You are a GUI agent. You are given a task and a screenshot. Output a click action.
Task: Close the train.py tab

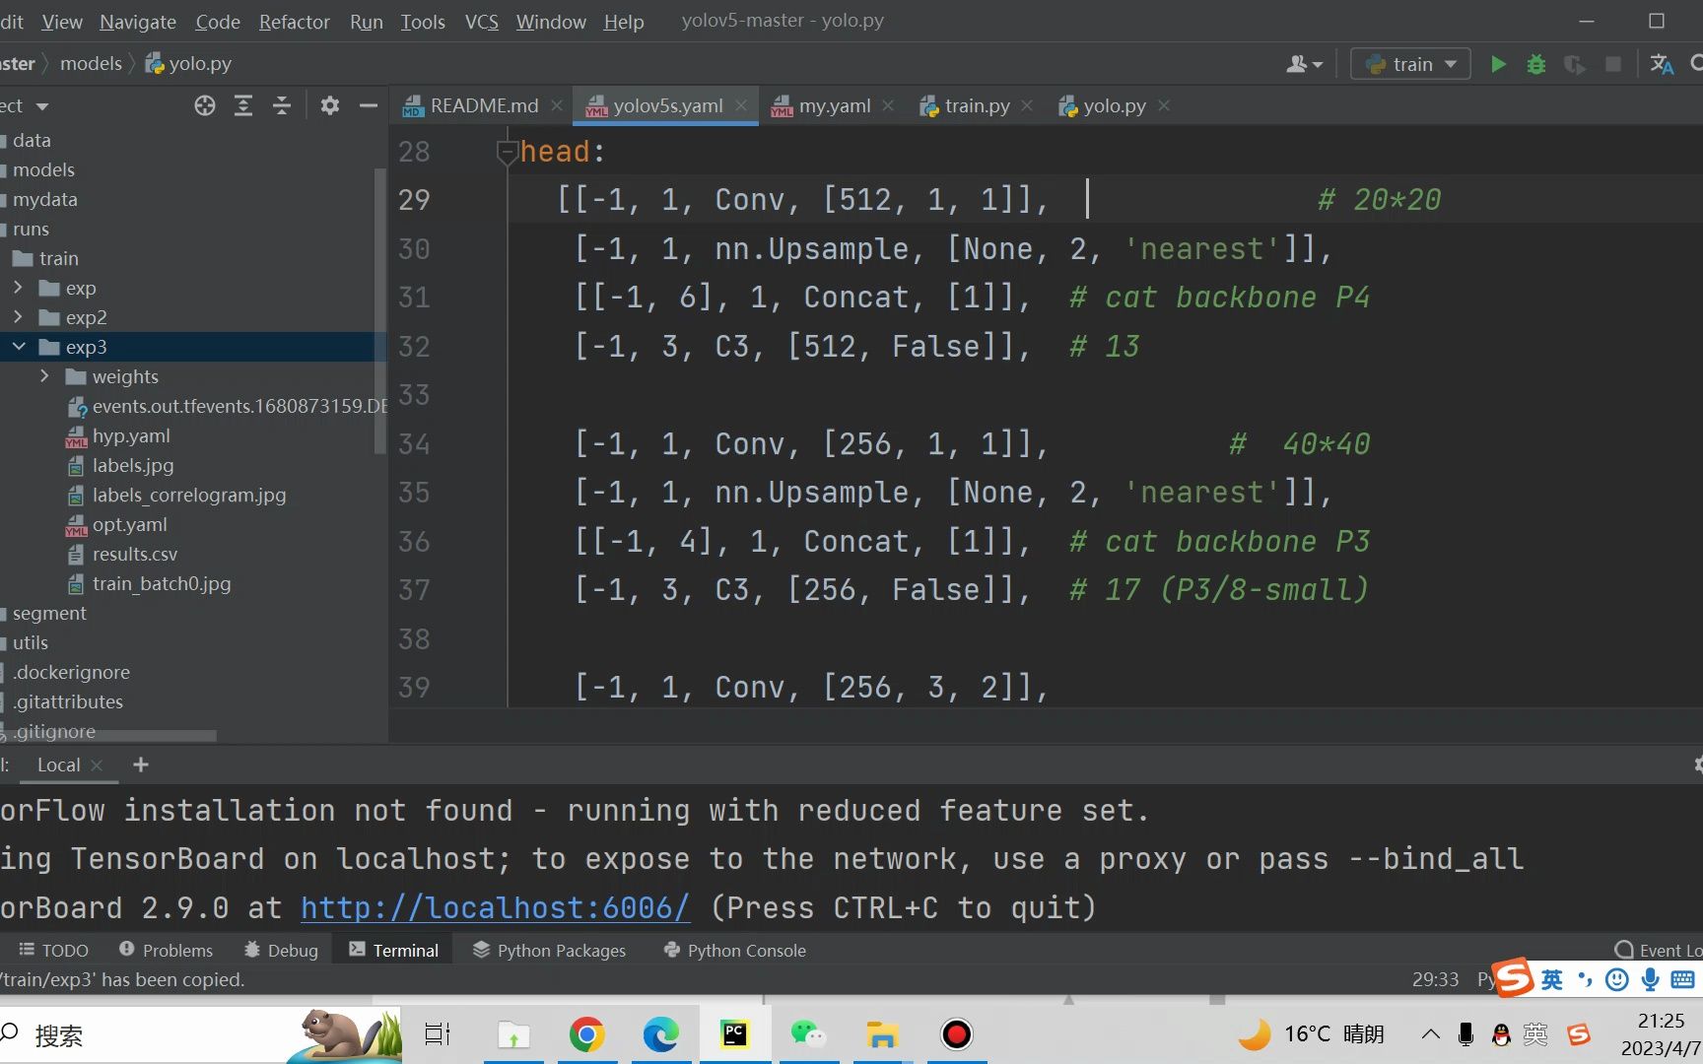1027,105
